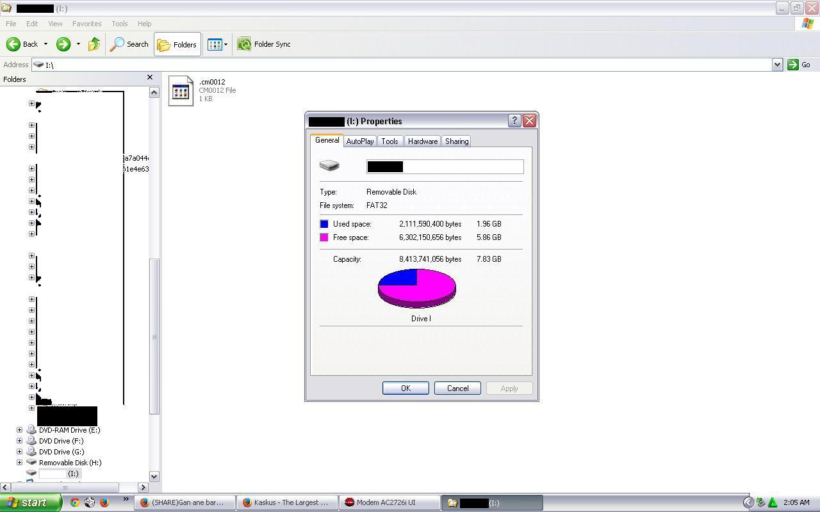
Task: Select DVD Drive (F:) in the tree
Action: (61, 441)
